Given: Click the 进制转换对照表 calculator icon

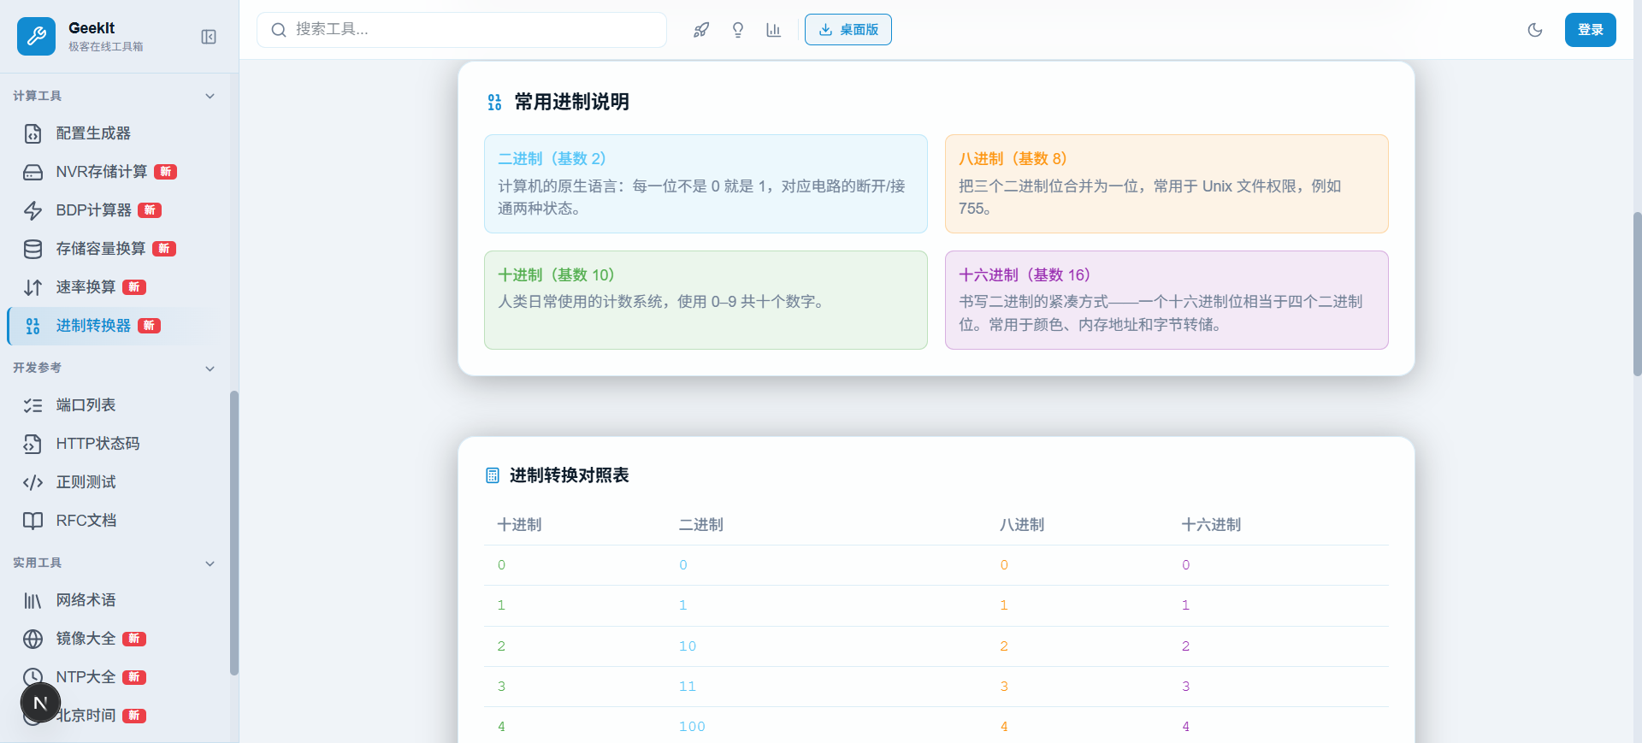Looking at the screenshot, I should click(493, 476).
